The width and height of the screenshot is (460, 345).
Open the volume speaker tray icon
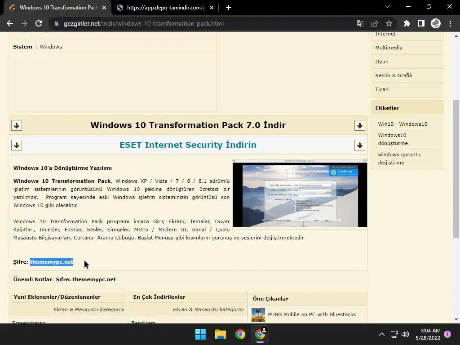tap(405, 334)
